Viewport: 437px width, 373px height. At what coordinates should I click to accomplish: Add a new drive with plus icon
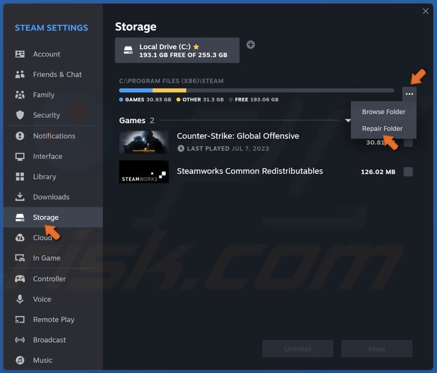pyautogui.click(x=251, y=45)
